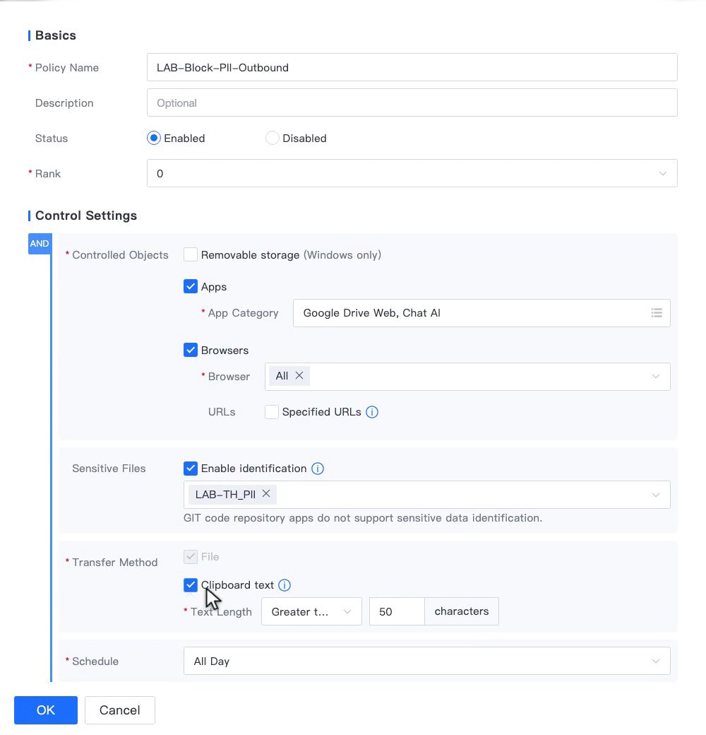The image size is (706, 735).
Task: Click the Transfer Method label
Action: coord(114,563)
